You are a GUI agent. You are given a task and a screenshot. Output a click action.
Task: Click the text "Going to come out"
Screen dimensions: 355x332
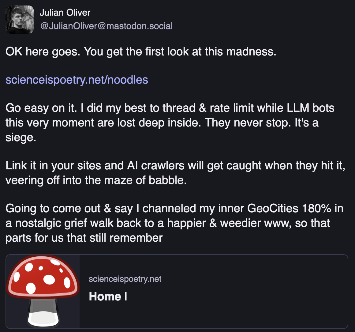[53, 209]
